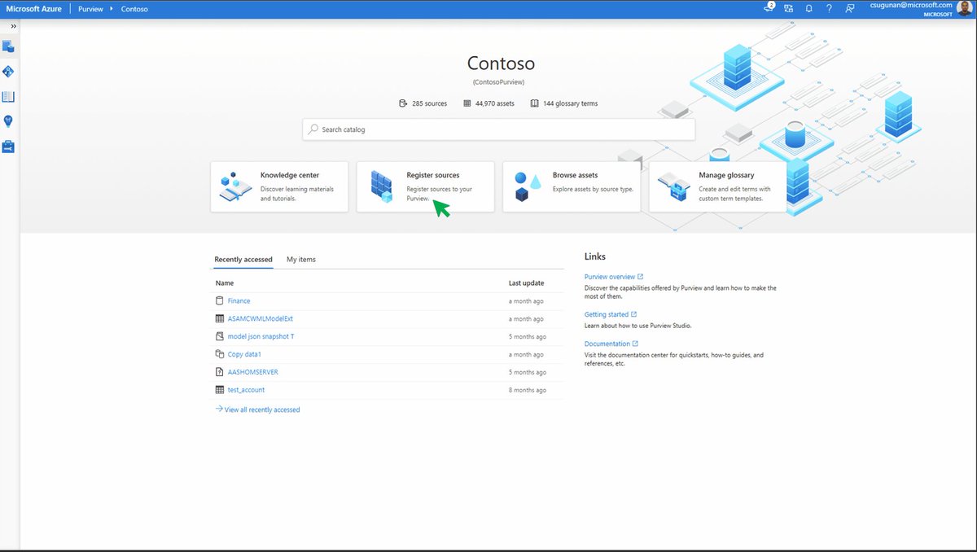Click the Name column header
The height and width of the screenshot is (552, 977).
225,283
